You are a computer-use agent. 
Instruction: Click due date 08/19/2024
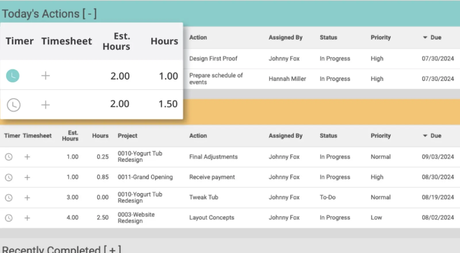point(438,197)
